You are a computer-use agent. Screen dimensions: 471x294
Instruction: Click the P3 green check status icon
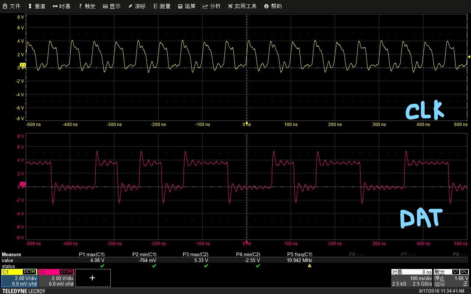(206, 266)
